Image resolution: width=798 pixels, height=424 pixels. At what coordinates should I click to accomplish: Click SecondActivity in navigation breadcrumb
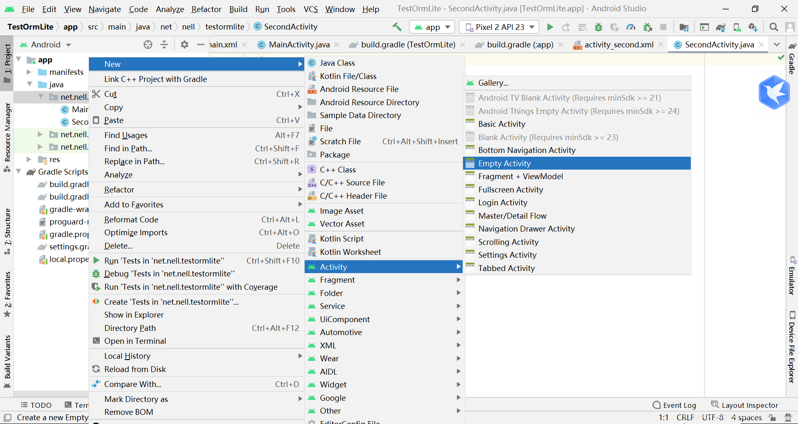tap(286, 27)
